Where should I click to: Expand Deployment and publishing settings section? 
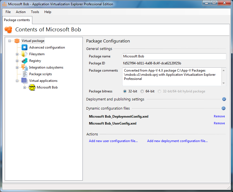click(224, 99)
